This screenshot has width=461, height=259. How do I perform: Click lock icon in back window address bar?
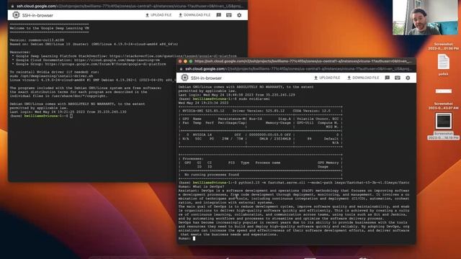coord(12,6)
